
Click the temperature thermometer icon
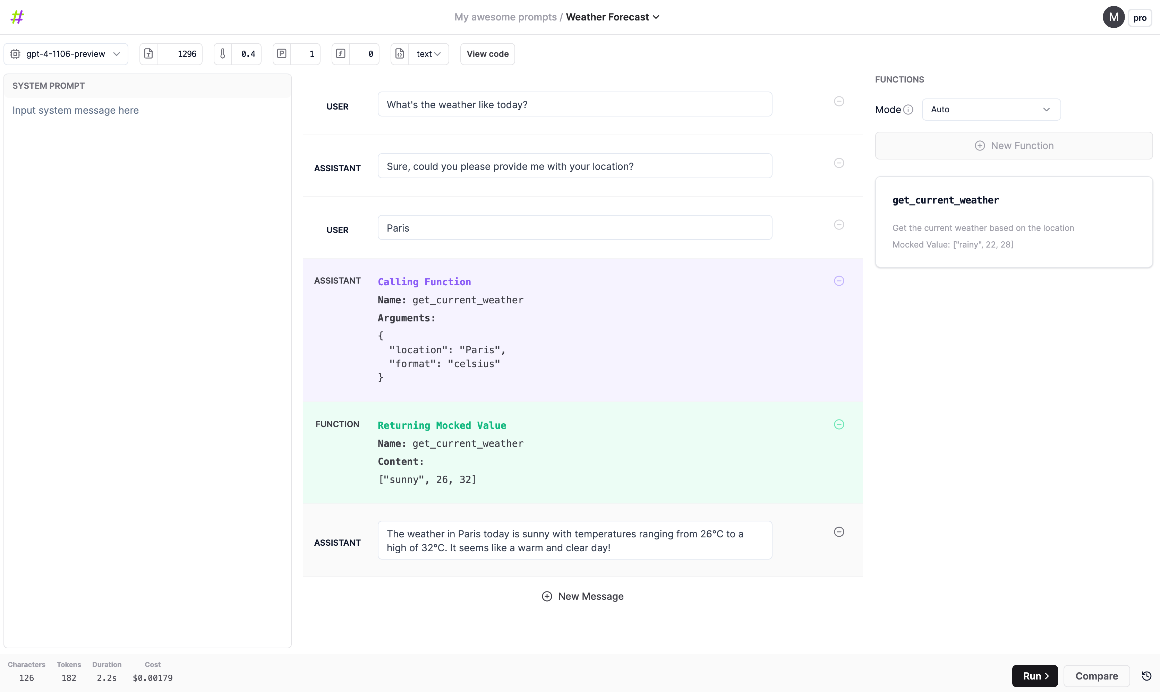pyautogui.click(x=222, y=54)
